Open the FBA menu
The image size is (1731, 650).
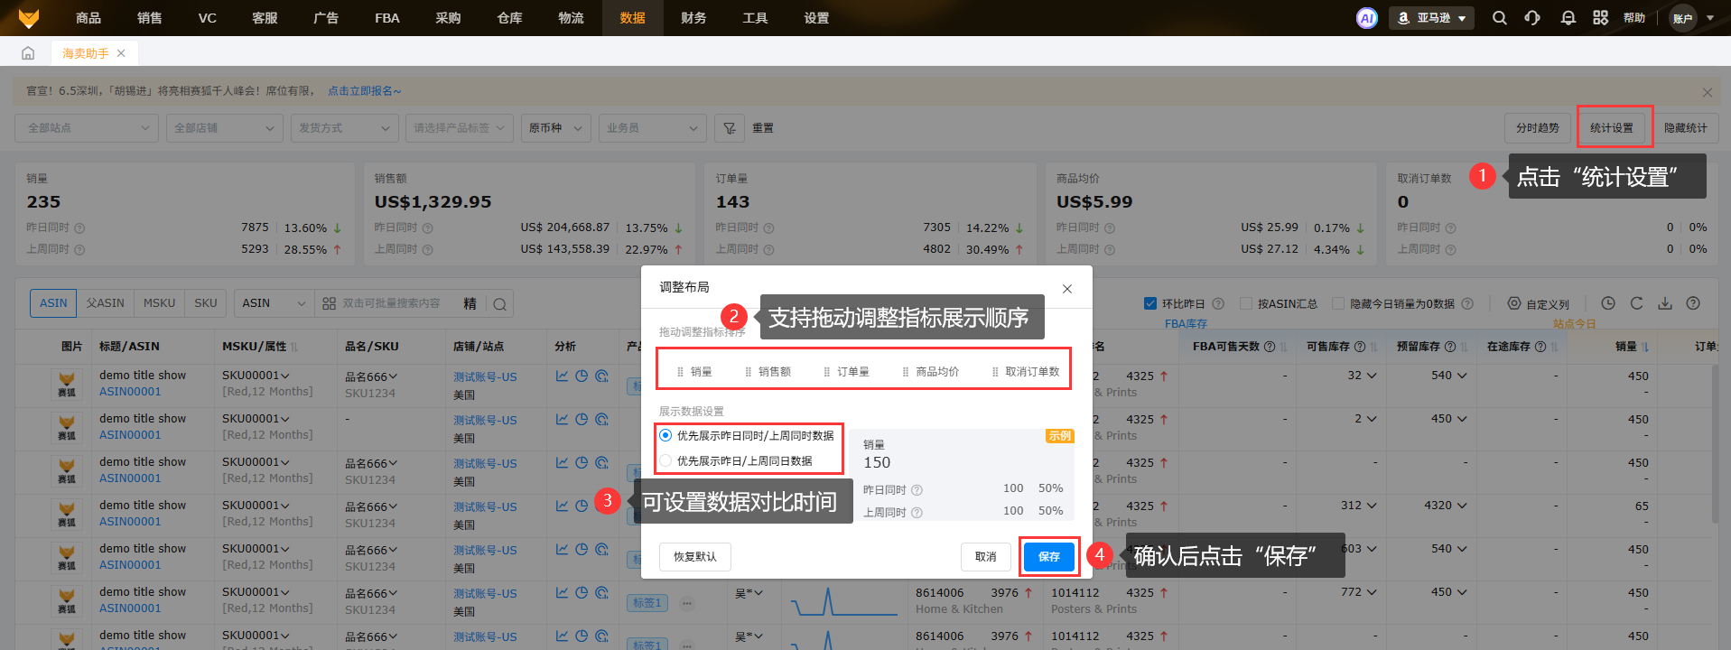pos(387,18)
